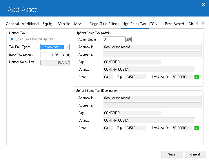Select the Upf. Sales Tax tab

(134, 24)
